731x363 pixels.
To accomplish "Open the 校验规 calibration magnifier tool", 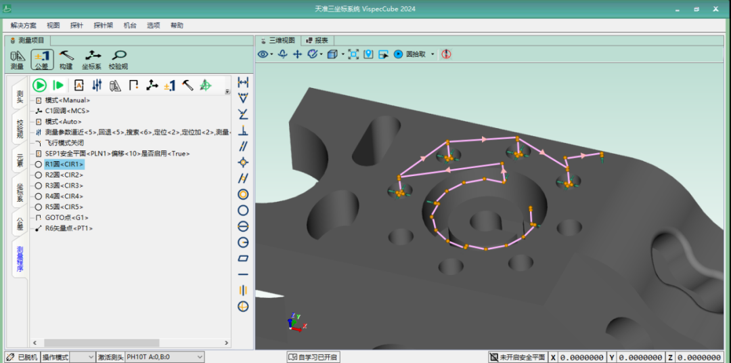I will 118,60.
